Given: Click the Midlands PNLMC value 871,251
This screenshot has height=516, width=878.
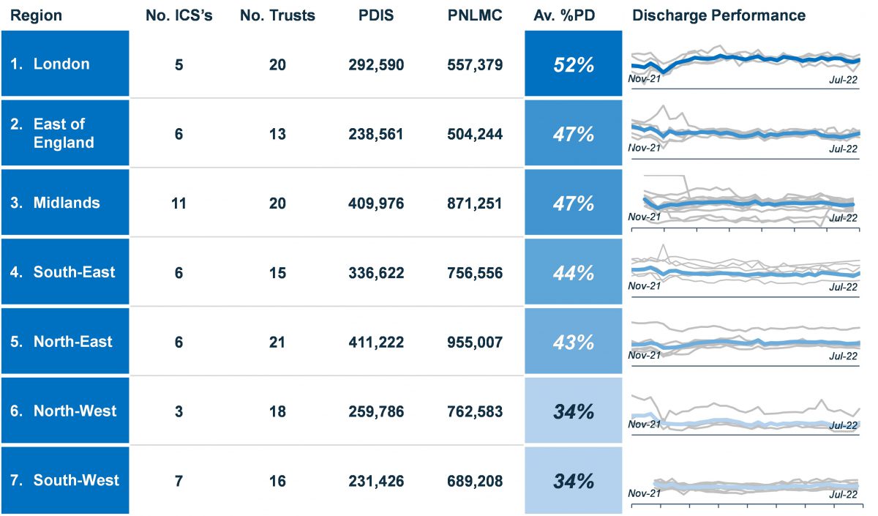Looking at the screenshot, I should 475,203.
